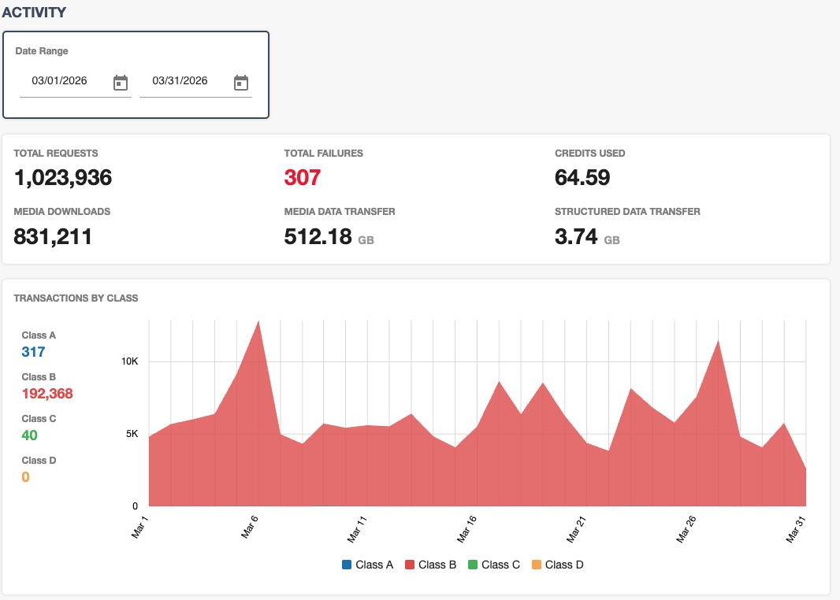The image size is (840, 600).
Task: Open the end date calendar picker
Action: tap(240, 81)
